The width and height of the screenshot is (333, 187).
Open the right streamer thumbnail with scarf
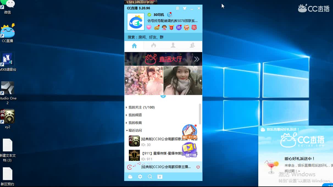[183, 81]
